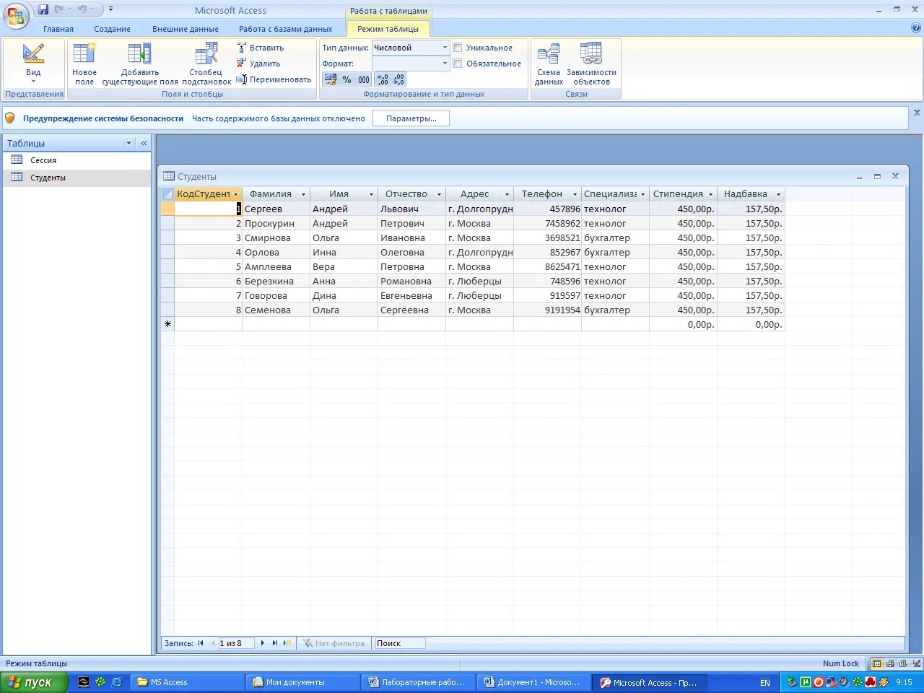Expand the Таблицы navigation pane menu
Image resolution: width=924 pixels, height=693 pixels.
coord(129,143)
